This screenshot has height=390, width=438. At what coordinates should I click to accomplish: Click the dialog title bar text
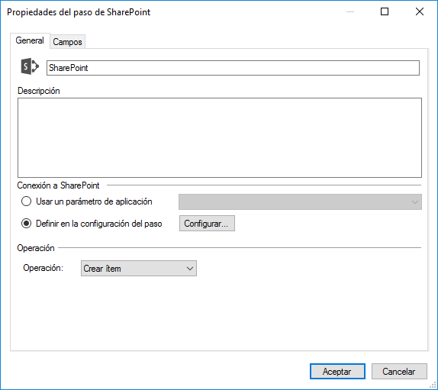coord(79,12)
